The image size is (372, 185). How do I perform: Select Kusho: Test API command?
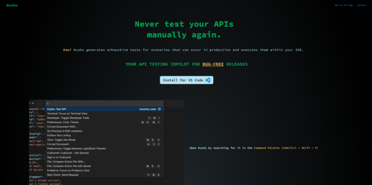(x=105, y=109)
